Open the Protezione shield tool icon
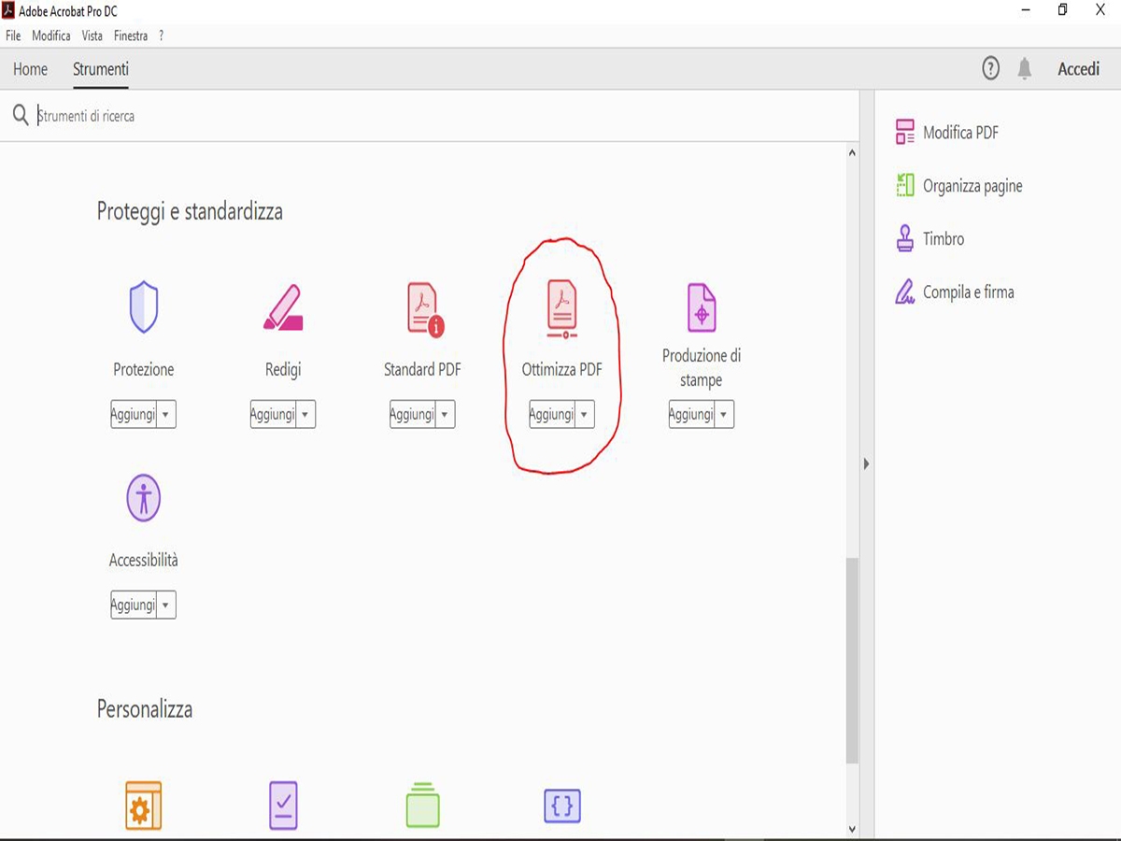The width and height of the screenshot is (1121, 841). click(144, 308)
